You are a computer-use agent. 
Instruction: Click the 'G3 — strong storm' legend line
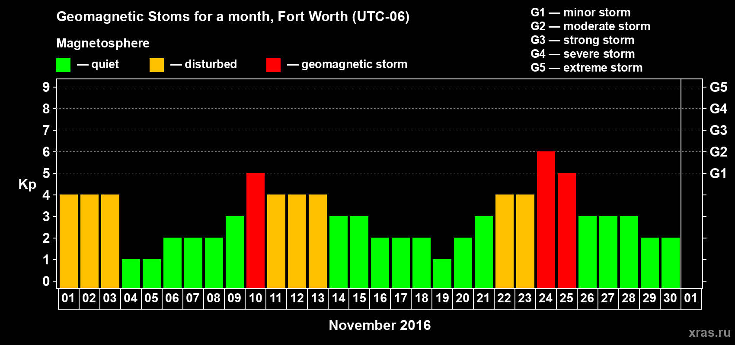(582, 40)
